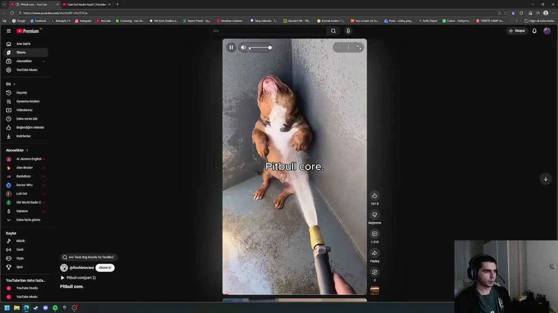The height and width of the screenshot is (313, 558).
Task: Click the Ara search field
Action: [269, 31]
